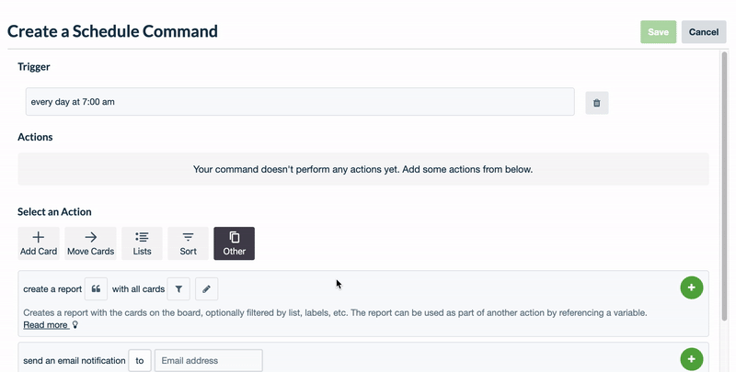Switch to the Sort action category
Viewport: 736px width, 372px height.
(x=188, y=243)
